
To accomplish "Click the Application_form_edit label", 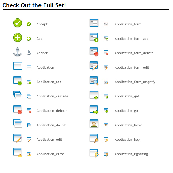I will click(132, 67).
